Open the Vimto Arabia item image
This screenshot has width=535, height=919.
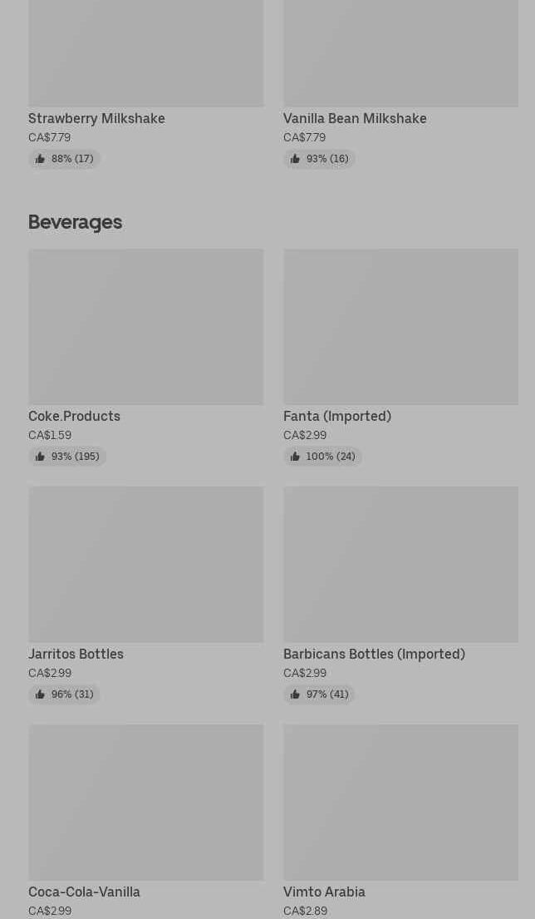pyautogui.click(x=400, y=802)
